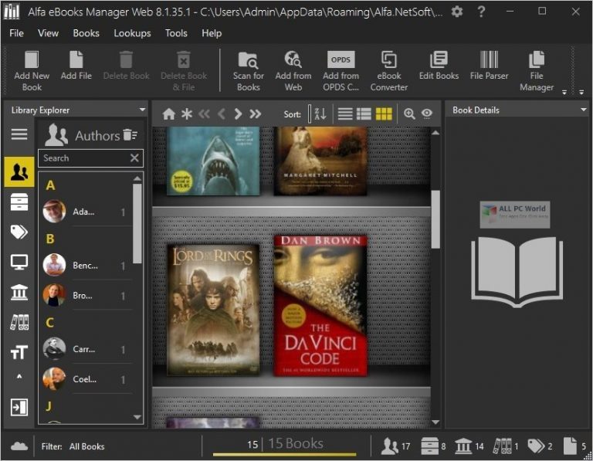Click the Authors sort-delete icon
Image resolution: width=593 pixels, height=461 pixels.
point(130,134)
